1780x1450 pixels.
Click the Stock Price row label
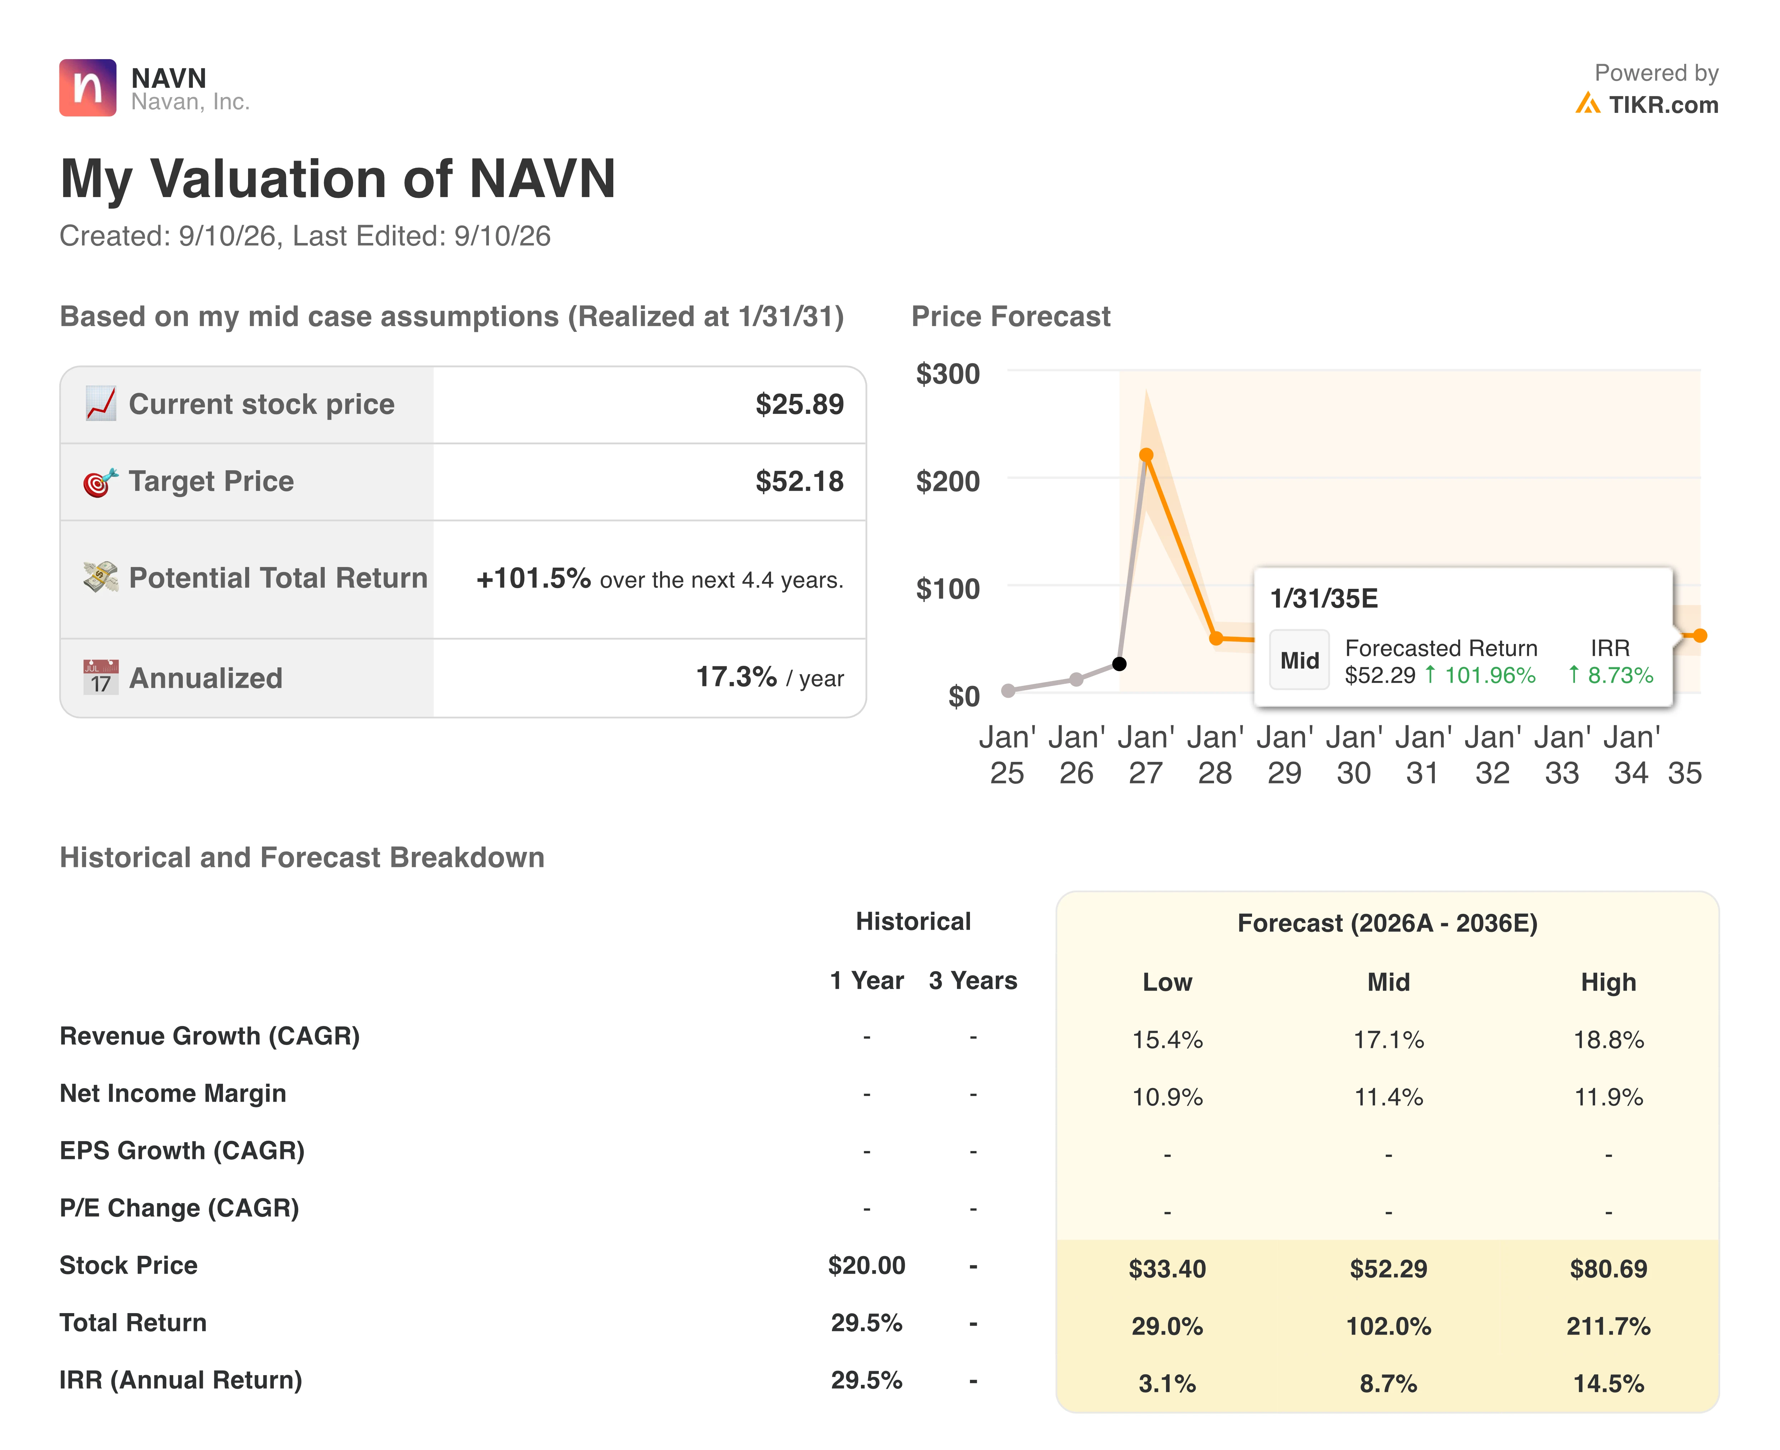(129, 1265)
